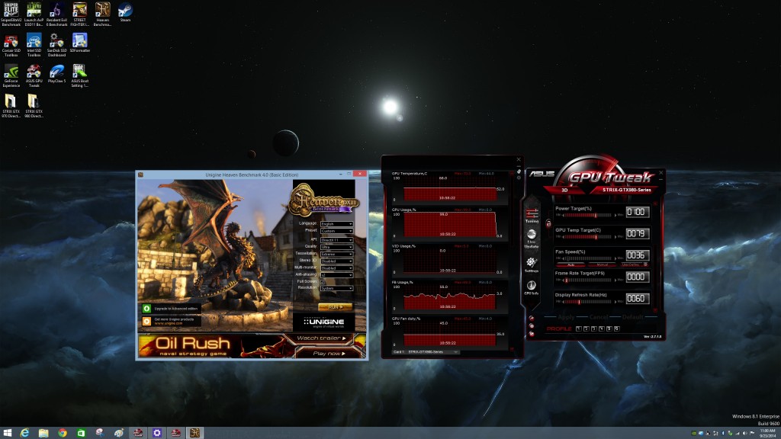Open the STRIX GTX 970 folder
Viewport: 781px width, 439px height.
click(x=11, y=106)
